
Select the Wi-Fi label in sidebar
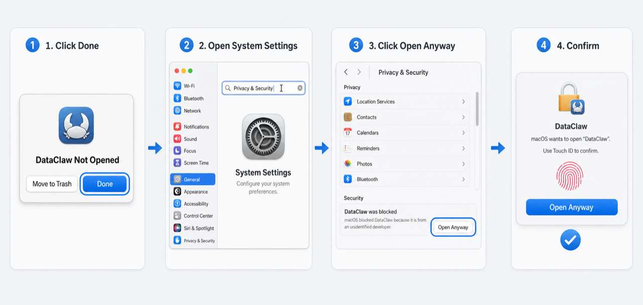tap(189, 86)
